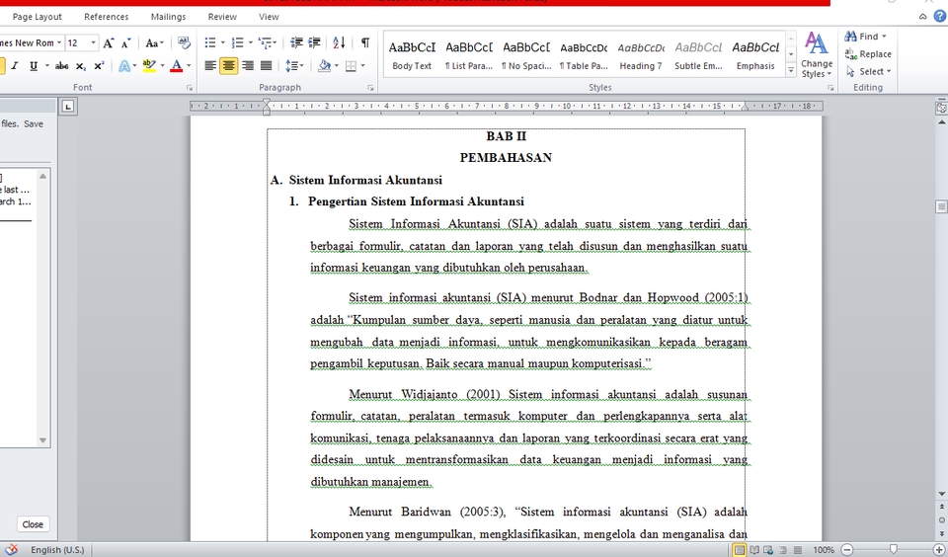Apply No Spacing style

coord(526,55)
